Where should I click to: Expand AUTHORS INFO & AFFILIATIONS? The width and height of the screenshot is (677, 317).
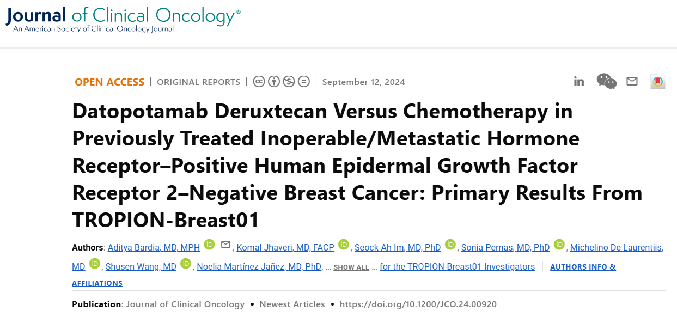point(344,275)
